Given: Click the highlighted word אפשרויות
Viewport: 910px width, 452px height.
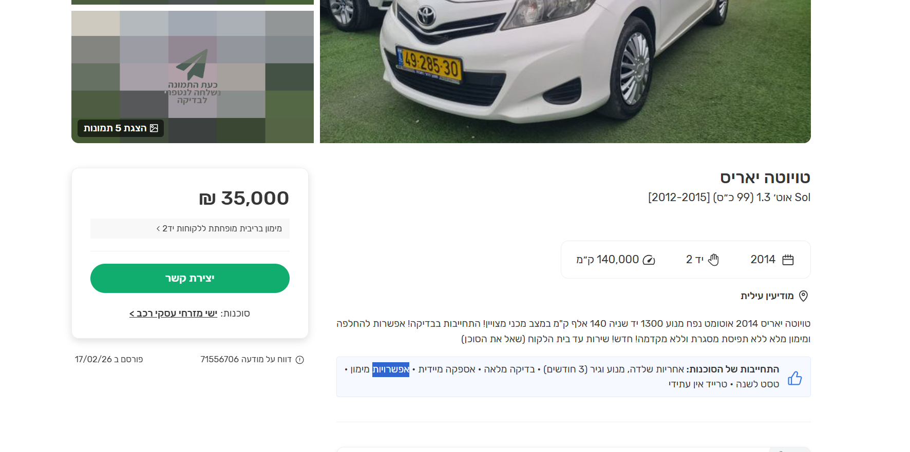Looking at the screenshot, I should (391, 369).
